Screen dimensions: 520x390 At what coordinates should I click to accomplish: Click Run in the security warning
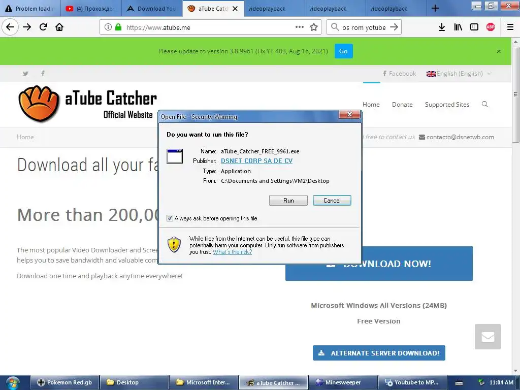tap(288, 200)
